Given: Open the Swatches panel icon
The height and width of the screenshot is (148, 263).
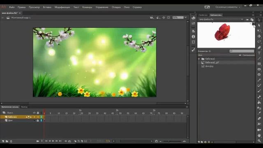Looking at the screenshot, I should (x=194, y=23).
